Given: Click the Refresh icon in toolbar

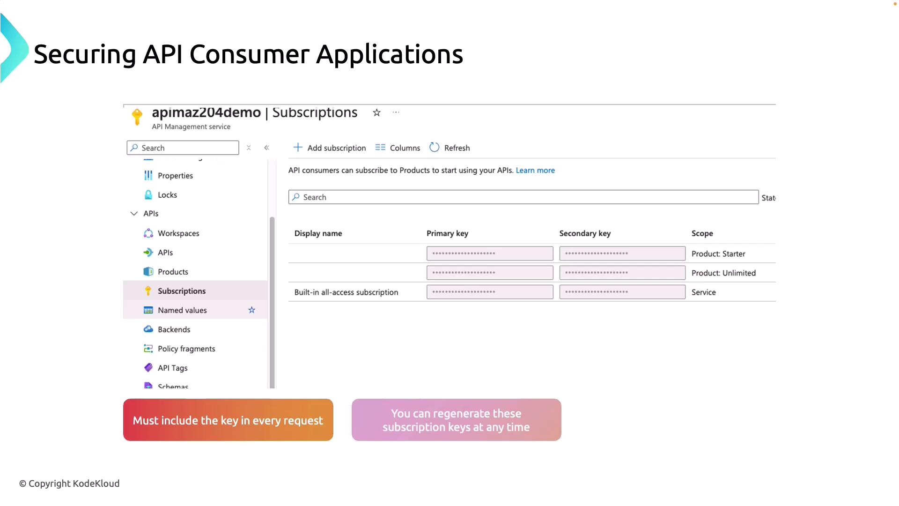Looking at the screenshot, I should pyautogui.click(x=435, y=148).
